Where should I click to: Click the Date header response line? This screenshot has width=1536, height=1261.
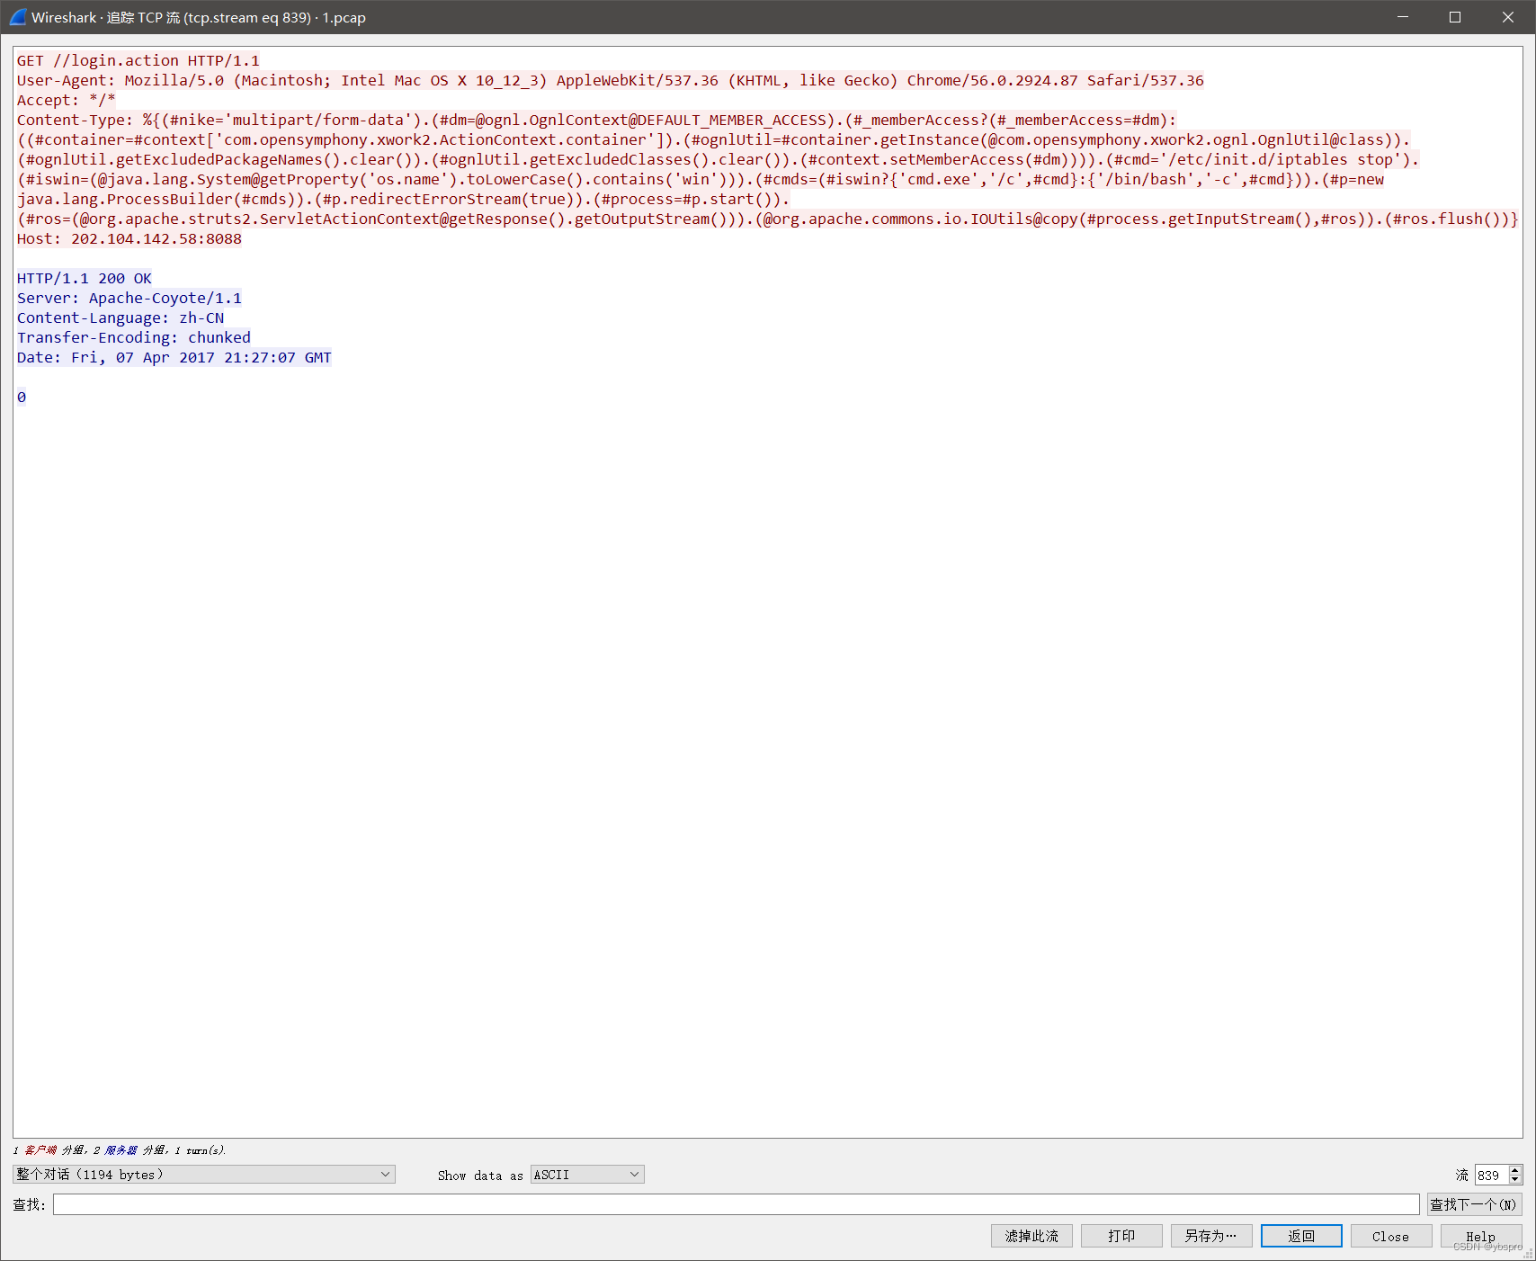[174, 357]
